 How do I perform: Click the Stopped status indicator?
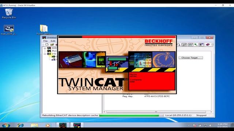point(201,115)
